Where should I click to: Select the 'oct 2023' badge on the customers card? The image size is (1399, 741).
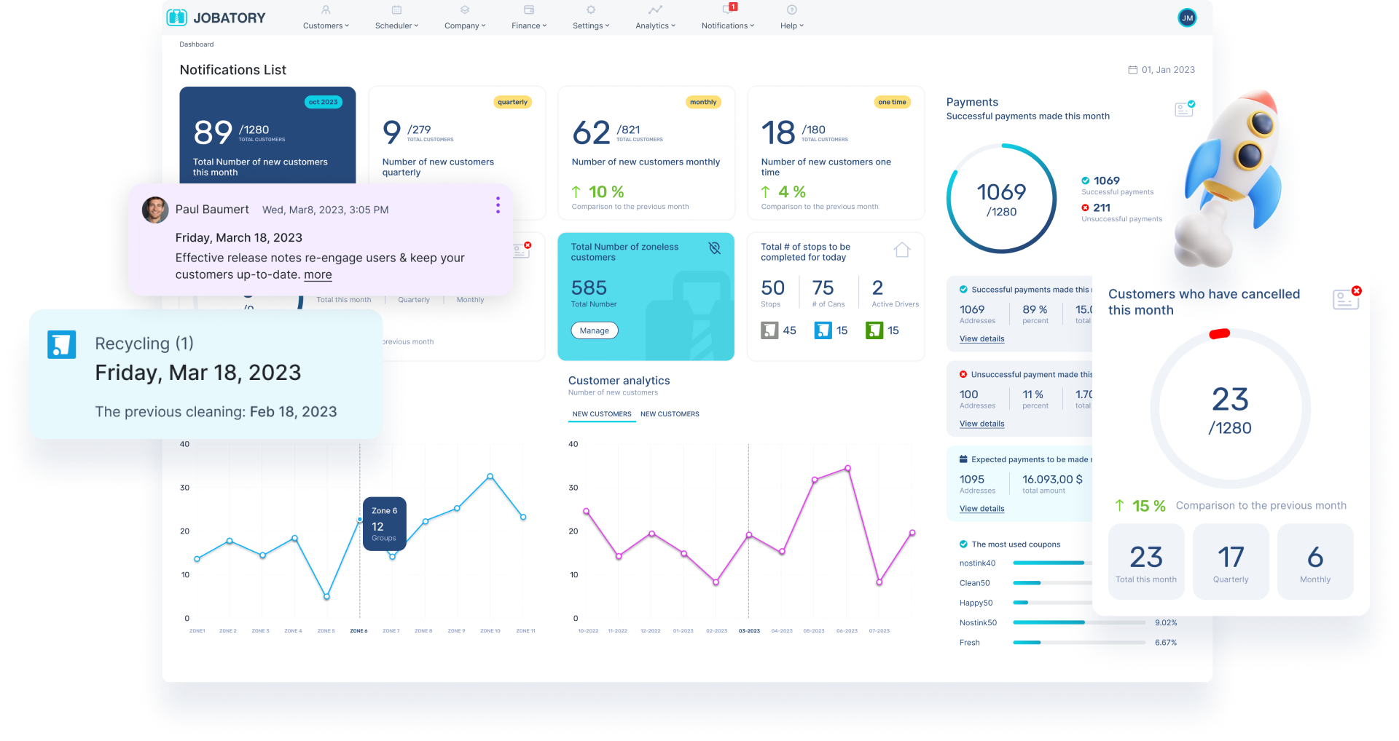323,102
